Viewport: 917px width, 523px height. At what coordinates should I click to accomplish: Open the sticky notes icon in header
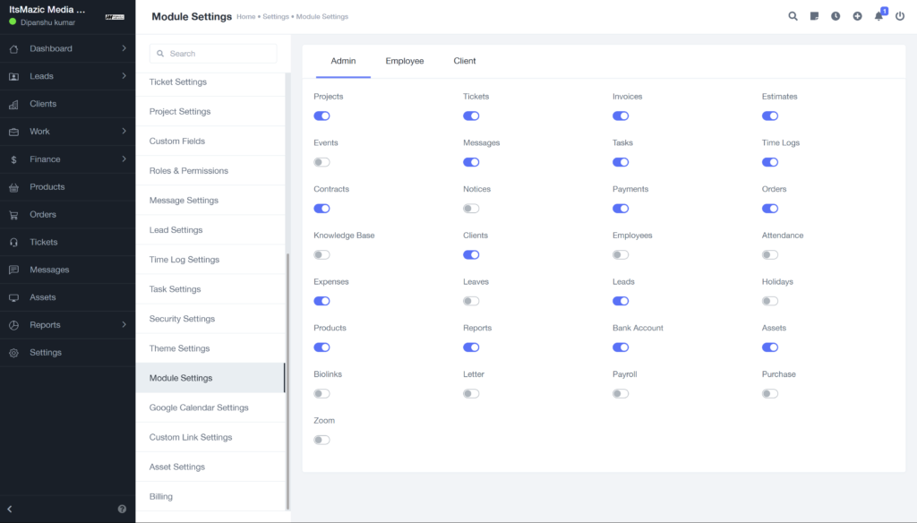814,16
